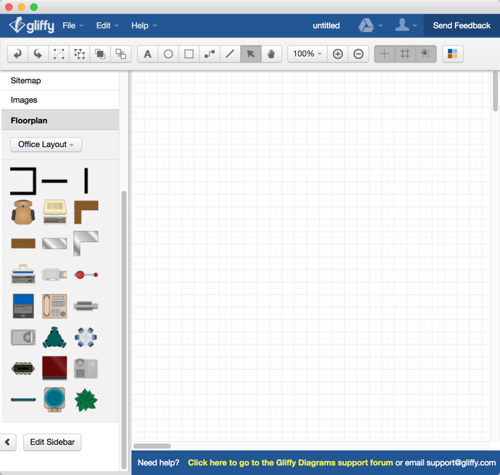Select the gray printer shape

86,306
